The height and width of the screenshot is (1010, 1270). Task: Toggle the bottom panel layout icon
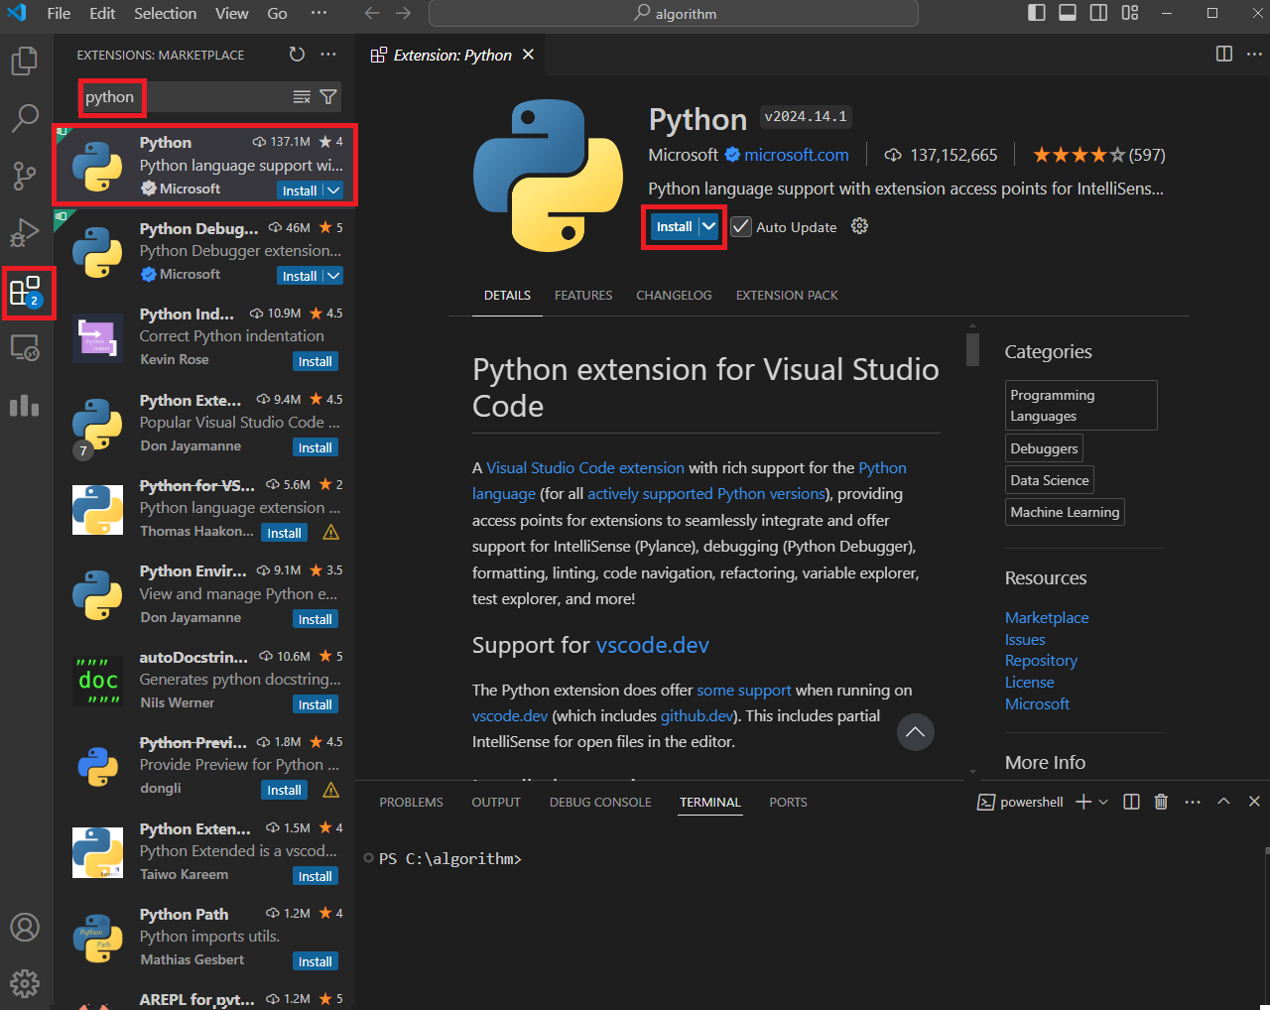[1068, 13]
